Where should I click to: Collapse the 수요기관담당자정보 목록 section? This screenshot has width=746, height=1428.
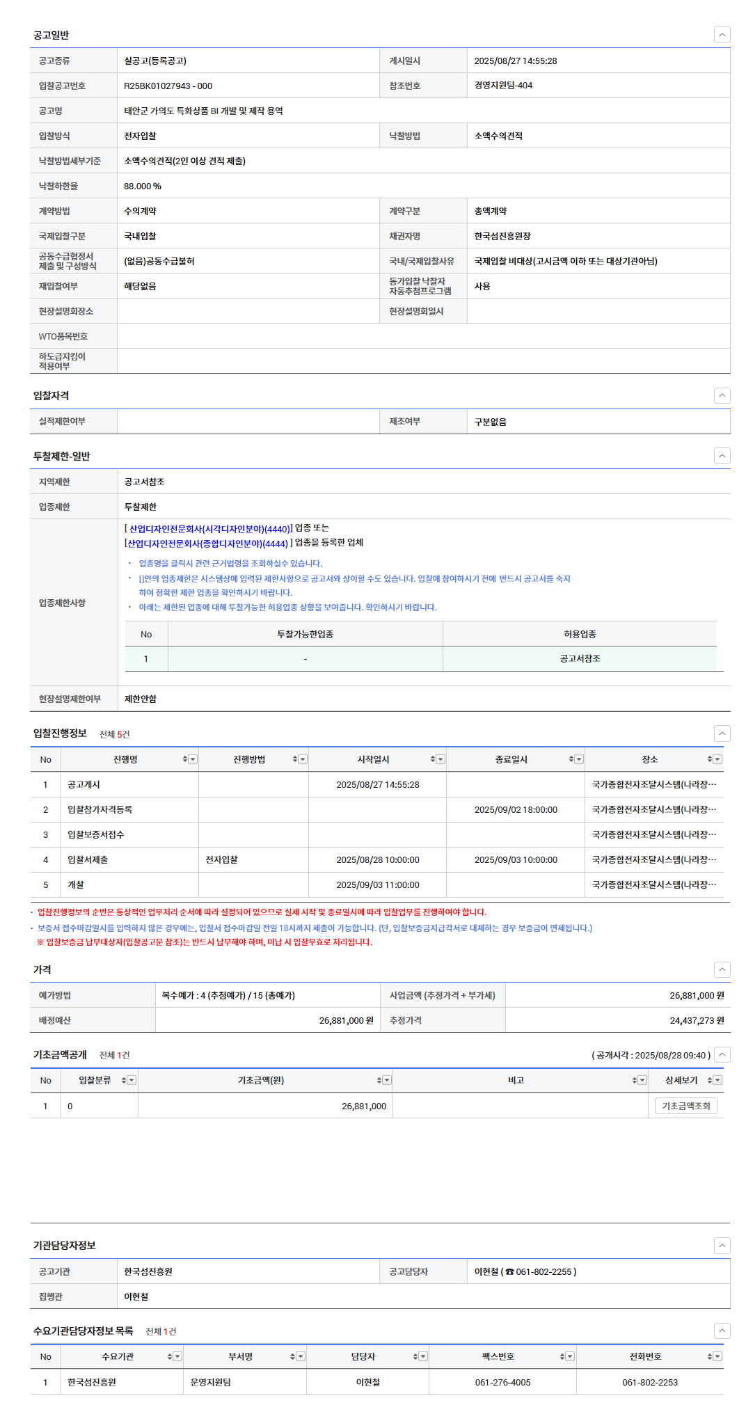point(722,1331)
